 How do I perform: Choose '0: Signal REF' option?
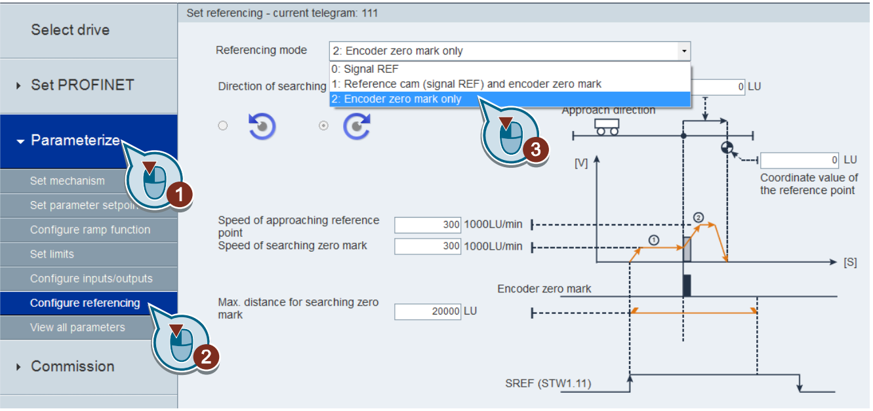coord(510,69)
